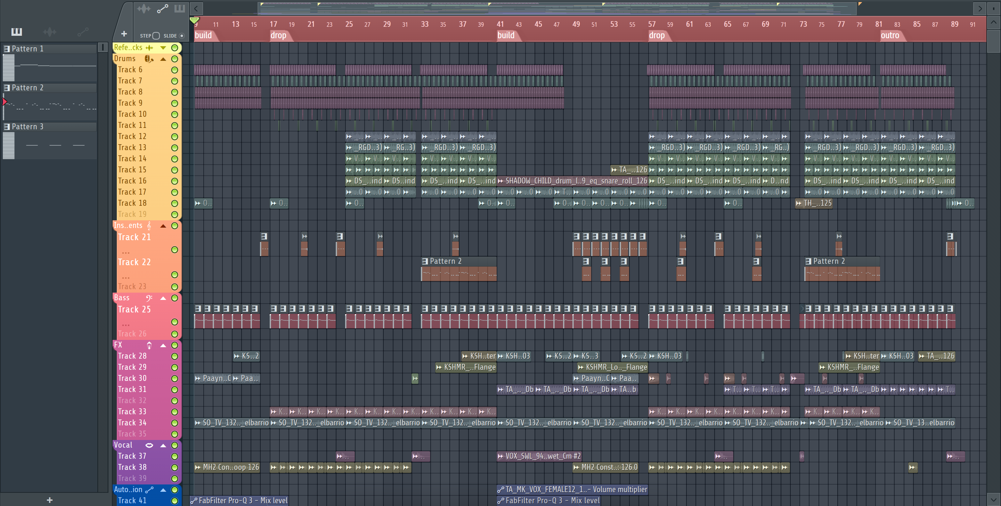The height and width of the screenshot is (506, 1001).
Task: Click the left scroll arrow above the timeline
Action: (x=196, y=9)
